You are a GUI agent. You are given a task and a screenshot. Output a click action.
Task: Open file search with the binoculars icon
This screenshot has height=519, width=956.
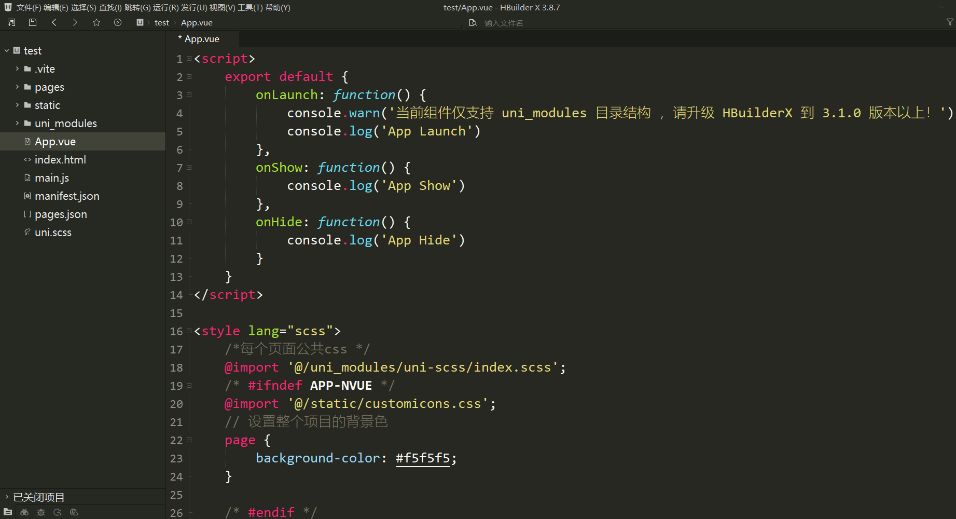[x=24, y=512]
